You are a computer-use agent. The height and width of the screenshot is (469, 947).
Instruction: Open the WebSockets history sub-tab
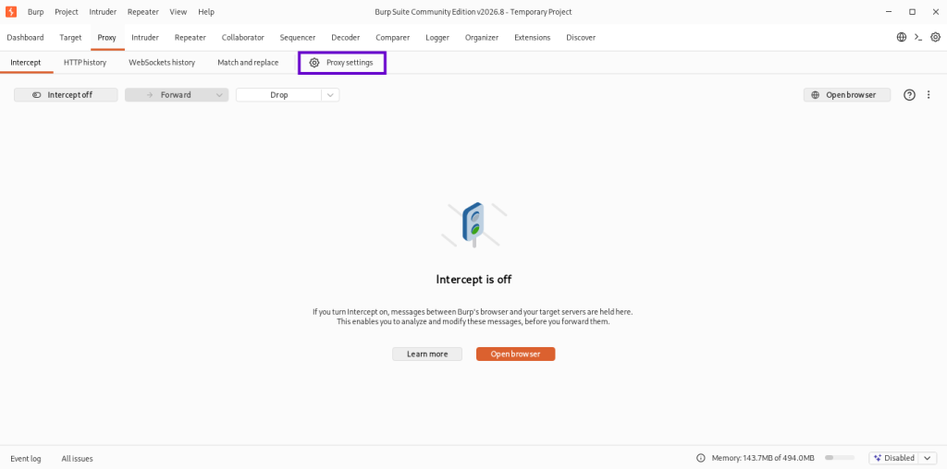point(162,62)
